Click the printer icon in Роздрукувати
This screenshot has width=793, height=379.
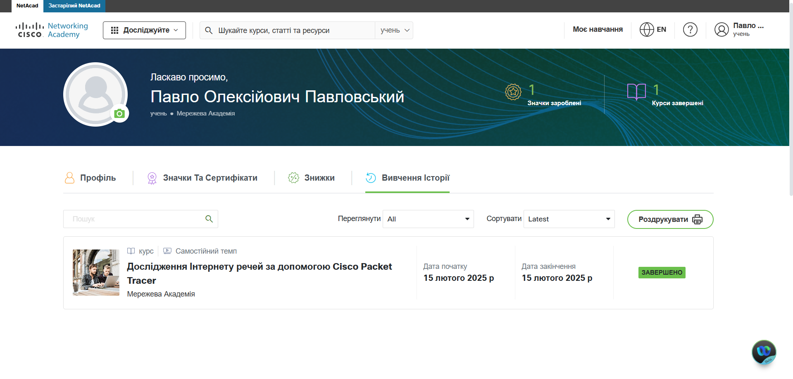point(698,219)
